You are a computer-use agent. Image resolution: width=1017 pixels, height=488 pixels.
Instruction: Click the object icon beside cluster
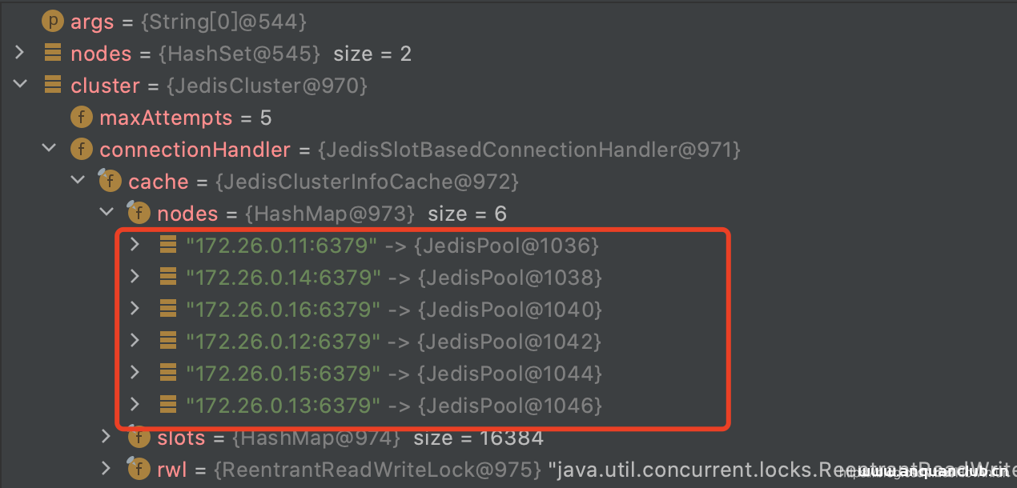coord(52,85)
